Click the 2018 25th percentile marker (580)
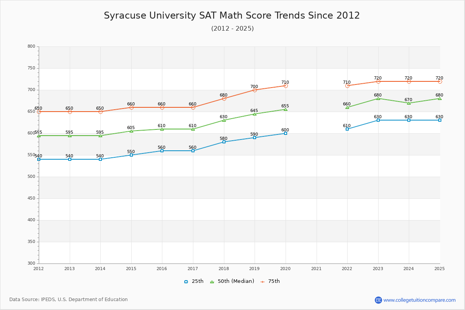 pyautogui.click(x=224, y=142)
